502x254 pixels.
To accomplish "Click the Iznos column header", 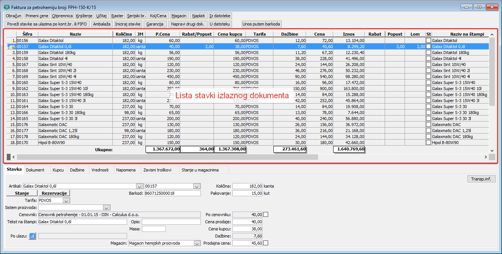I will [349, 34].
